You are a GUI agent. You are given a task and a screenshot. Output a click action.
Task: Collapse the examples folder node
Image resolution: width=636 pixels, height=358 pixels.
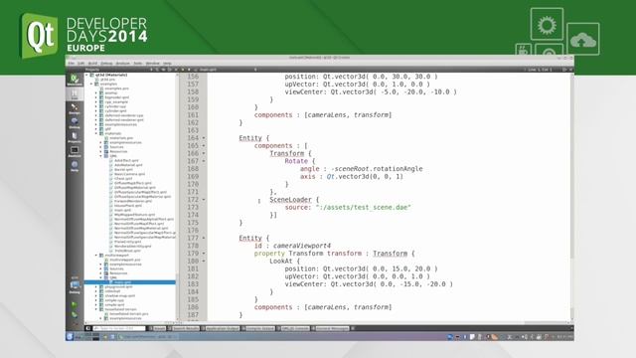pos(91,84)
